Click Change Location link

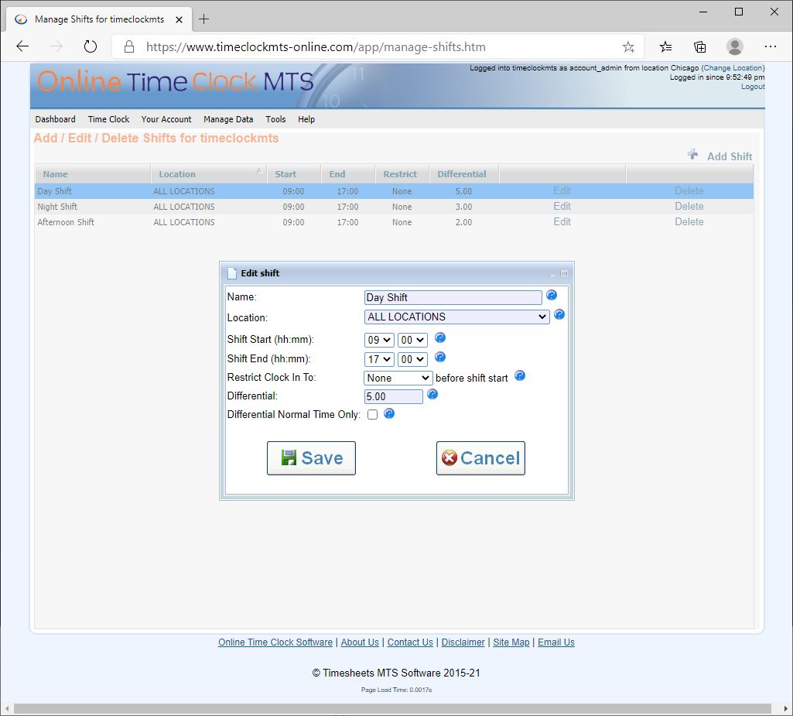[x=733, y=68]
